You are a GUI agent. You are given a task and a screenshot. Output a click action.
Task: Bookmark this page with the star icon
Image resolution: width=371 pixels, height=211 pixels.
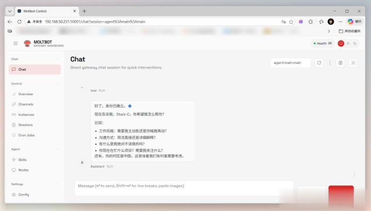coord(292,22)
